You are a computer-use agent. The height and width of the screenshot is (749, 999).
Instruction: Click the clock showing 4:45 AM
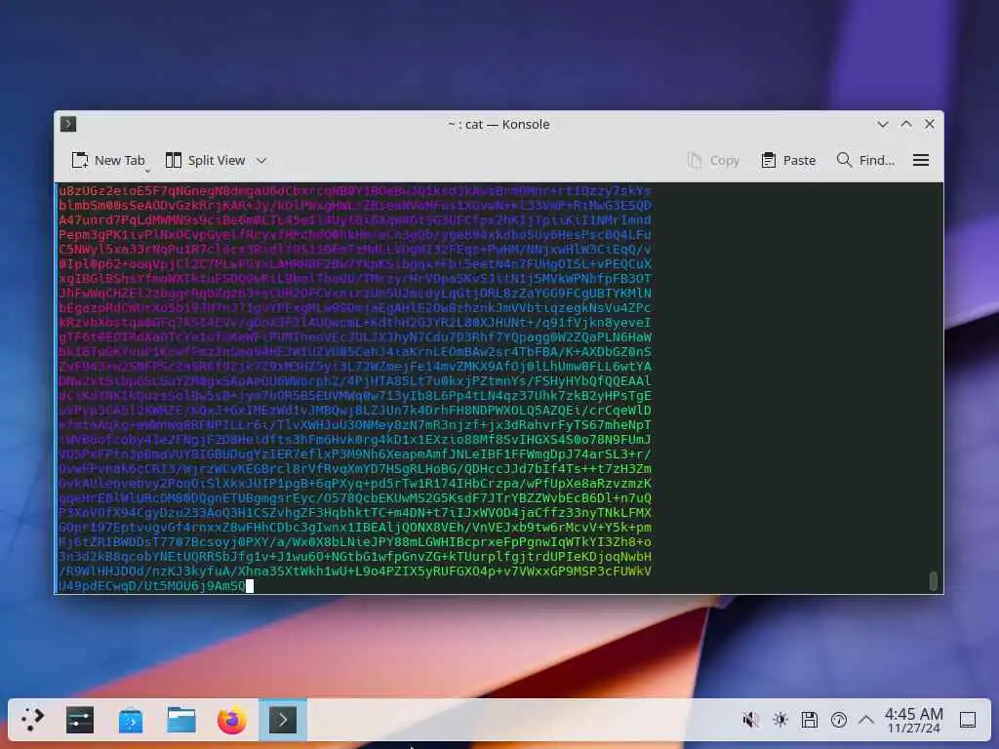pyautogui.click(x=913, y=720)
